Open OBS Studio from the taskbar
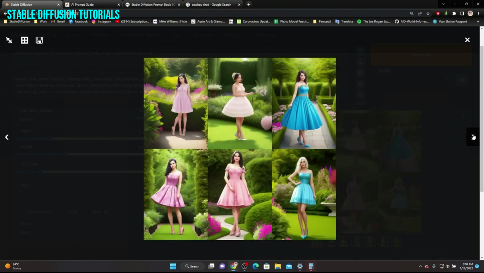This screenshot has height=273, width=484. point(244,266)
